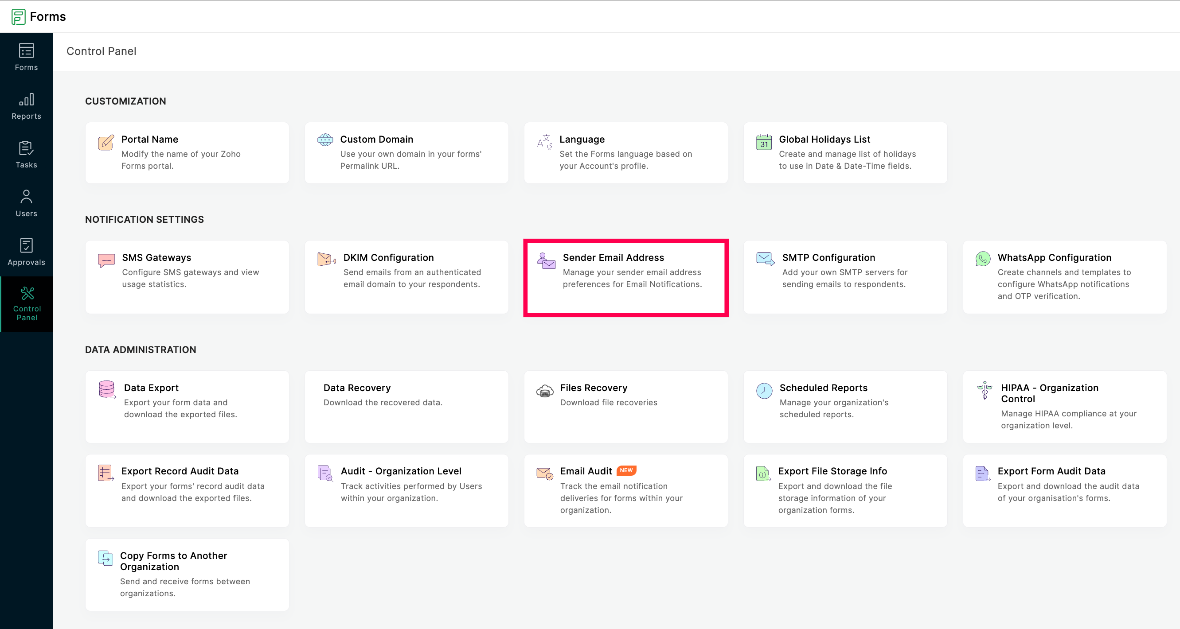
Task: Click the 'Configure SMS gateways and view' description
Action: tap(190, 272)
